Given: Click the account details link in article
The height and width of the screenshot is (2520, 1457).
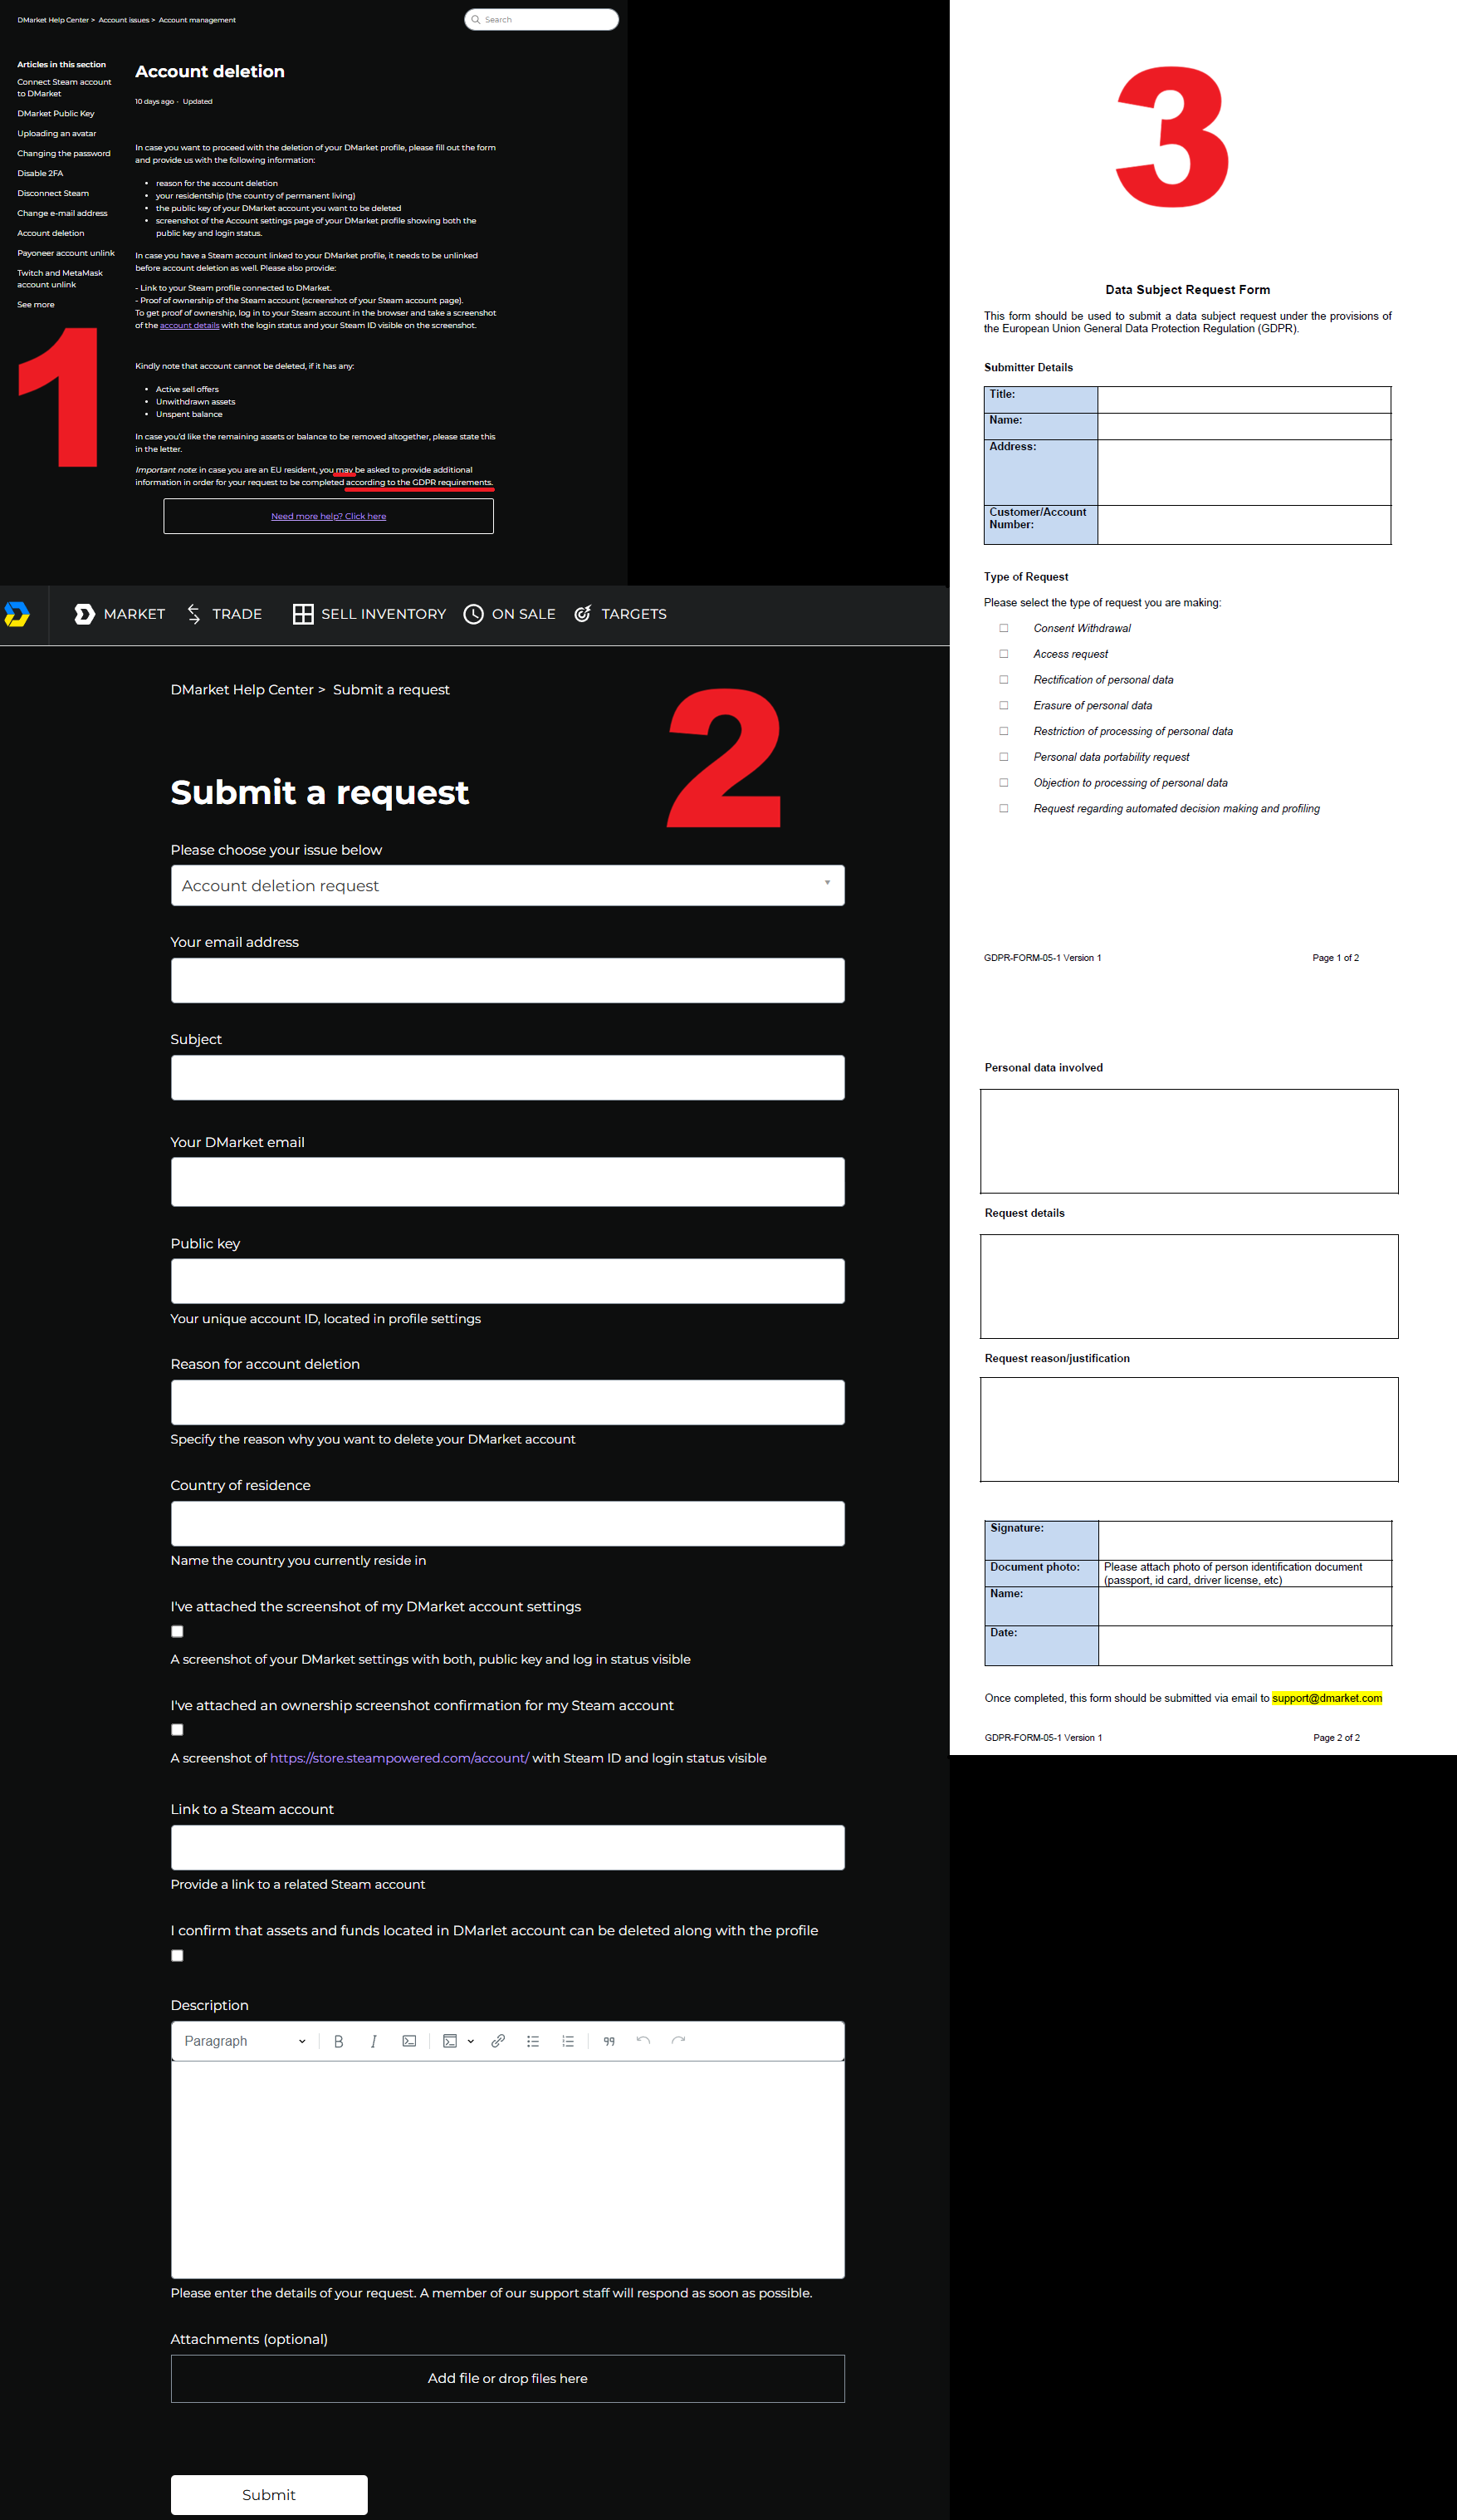Looking at the screenshot, I should [x=190, y=325].
